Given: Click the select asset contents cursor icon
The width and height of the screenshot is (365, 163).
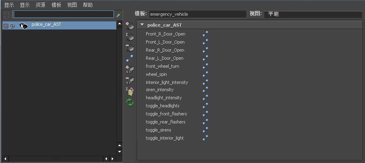Looking at the screenshot, I should click(129, 91).
